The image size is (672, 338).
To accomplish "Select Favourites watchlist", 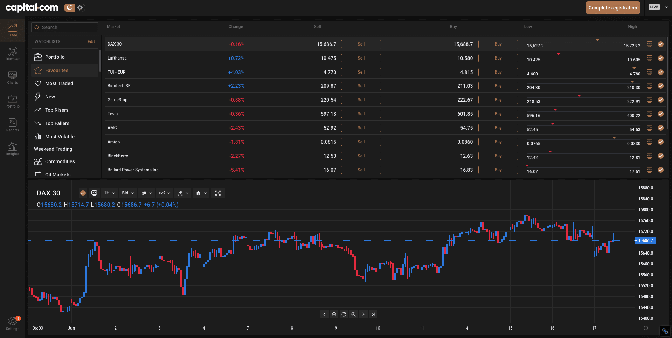I will coord(65,70).
